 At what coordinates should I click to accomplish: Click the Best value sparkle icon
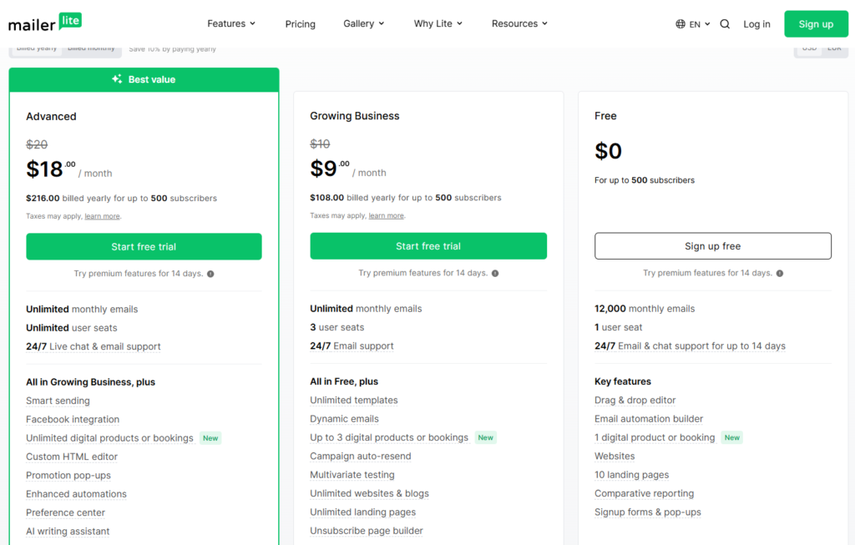click(117, 79)
